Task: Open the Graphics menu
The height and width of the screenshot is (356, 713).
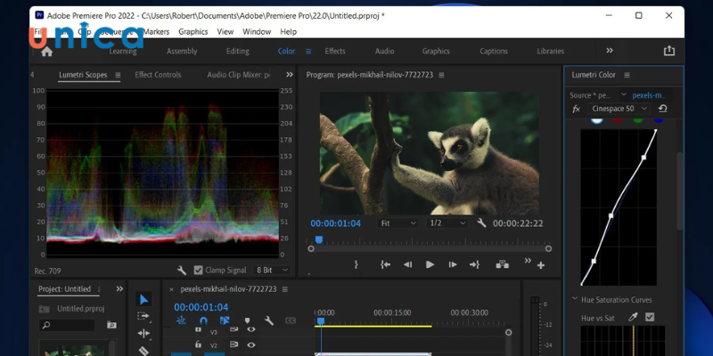Action: point(193,31)
